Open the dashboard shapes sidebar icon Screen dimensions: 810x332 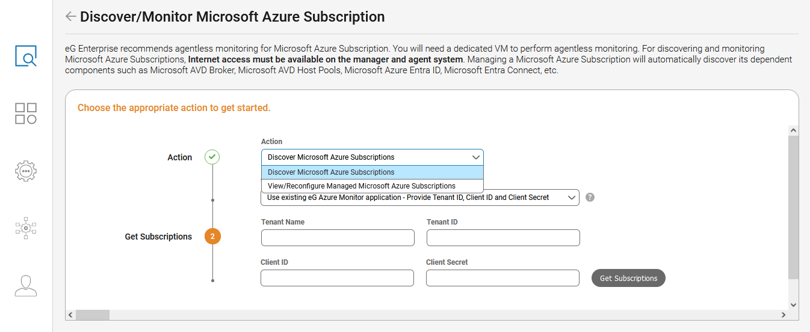(x=26, y=113)
